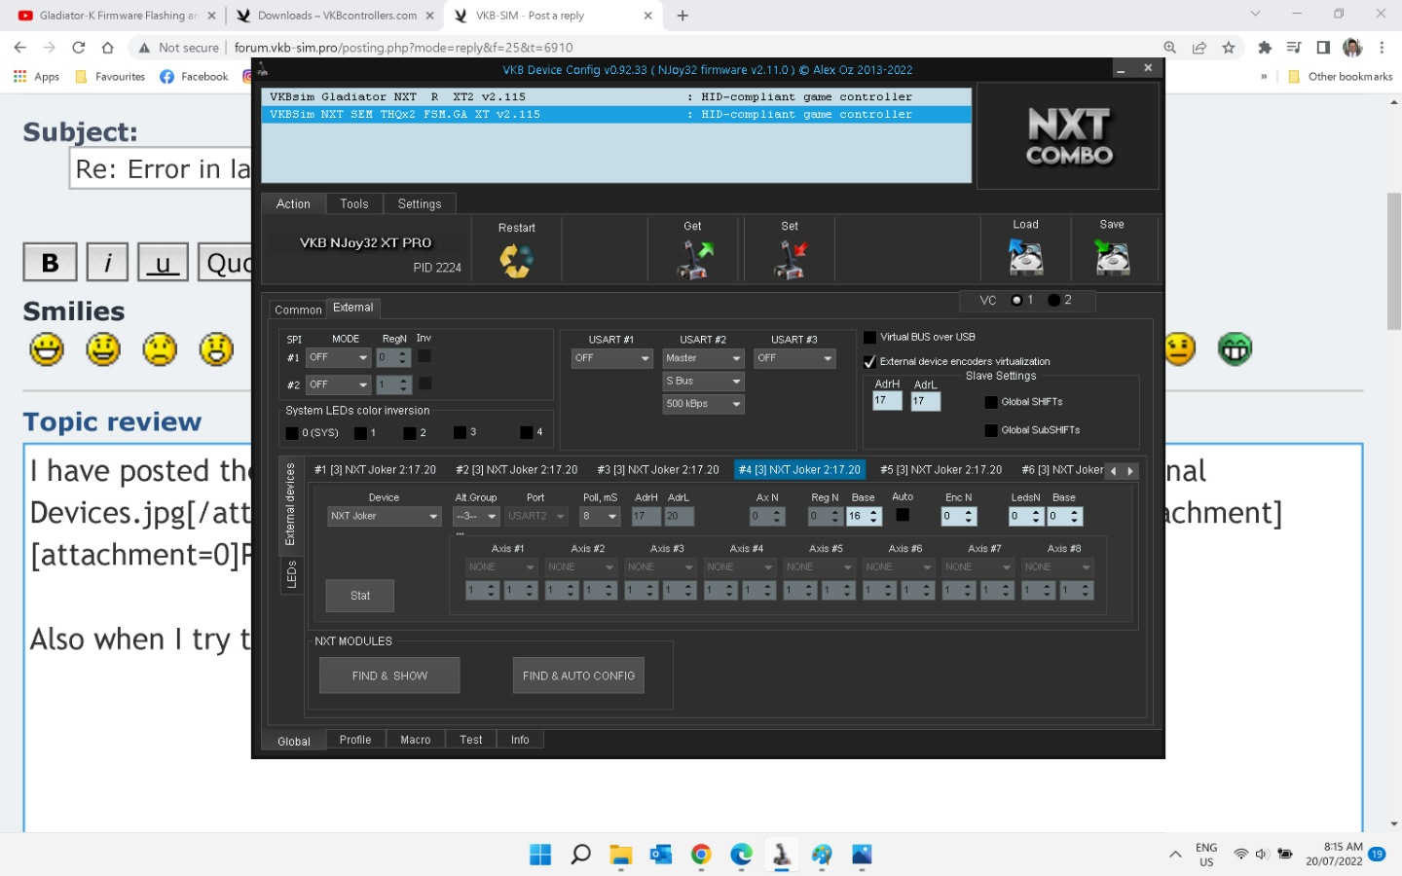Image resolution: width=1402 pixels, height=876 pixels.
Task: Reload the Chrome page
Action: click(x=79, y=47)
